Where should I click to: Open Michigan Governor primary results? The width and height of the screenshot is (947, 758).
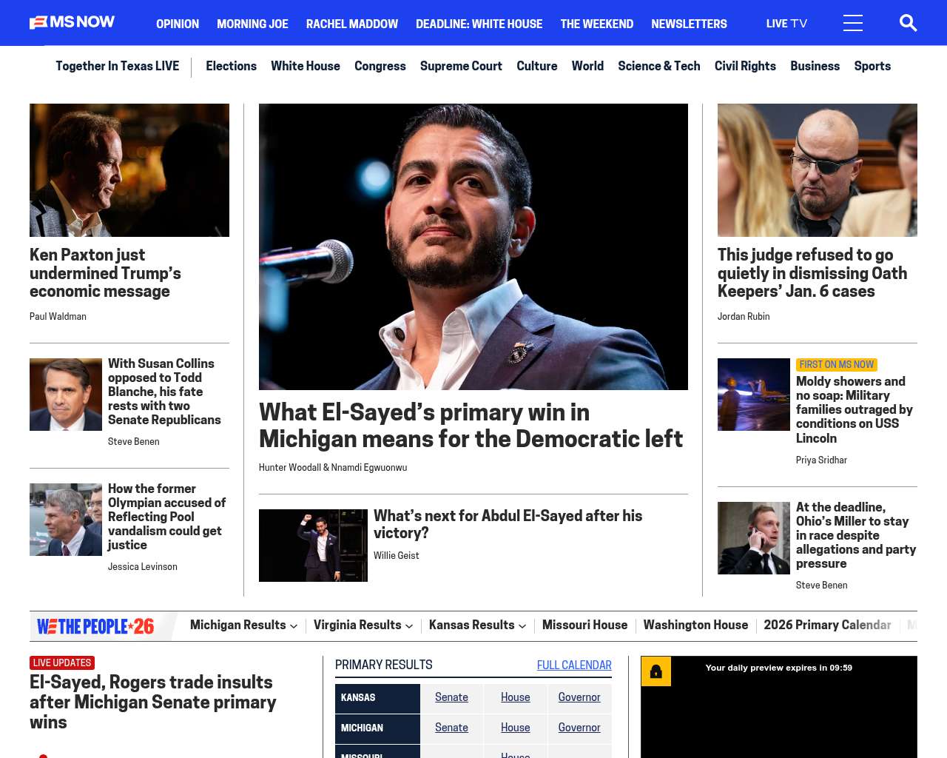point(579,728)
